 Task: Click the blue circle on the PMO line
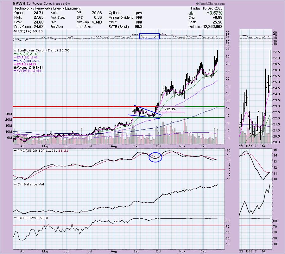tap(155, 157)
